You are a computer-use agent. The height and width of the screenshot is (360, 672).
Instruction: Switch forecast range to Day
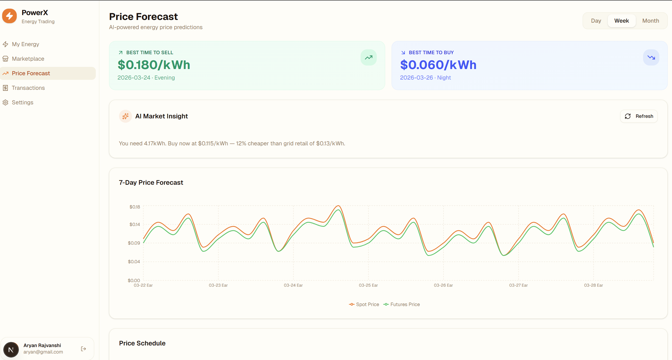[x=596, y=21]
